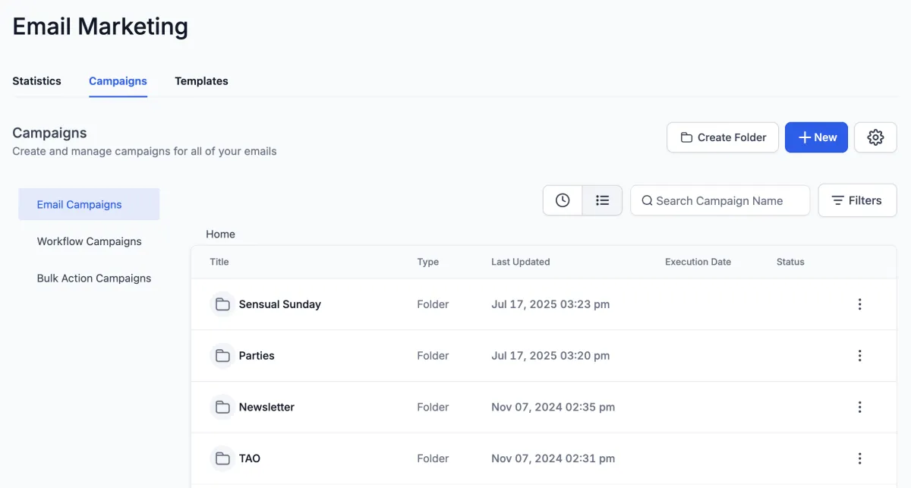
Task: Click the TAO folder icon
Action: click(x=222, y=458)
